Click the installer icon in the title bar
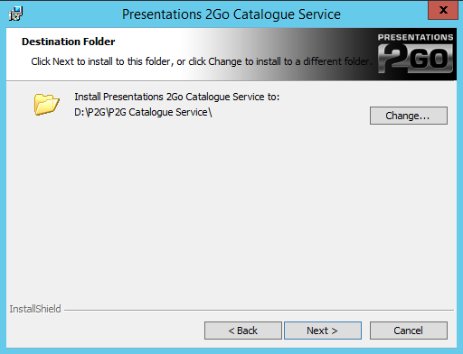The height and width of the screenshot is (354, 463). (15, 14)
